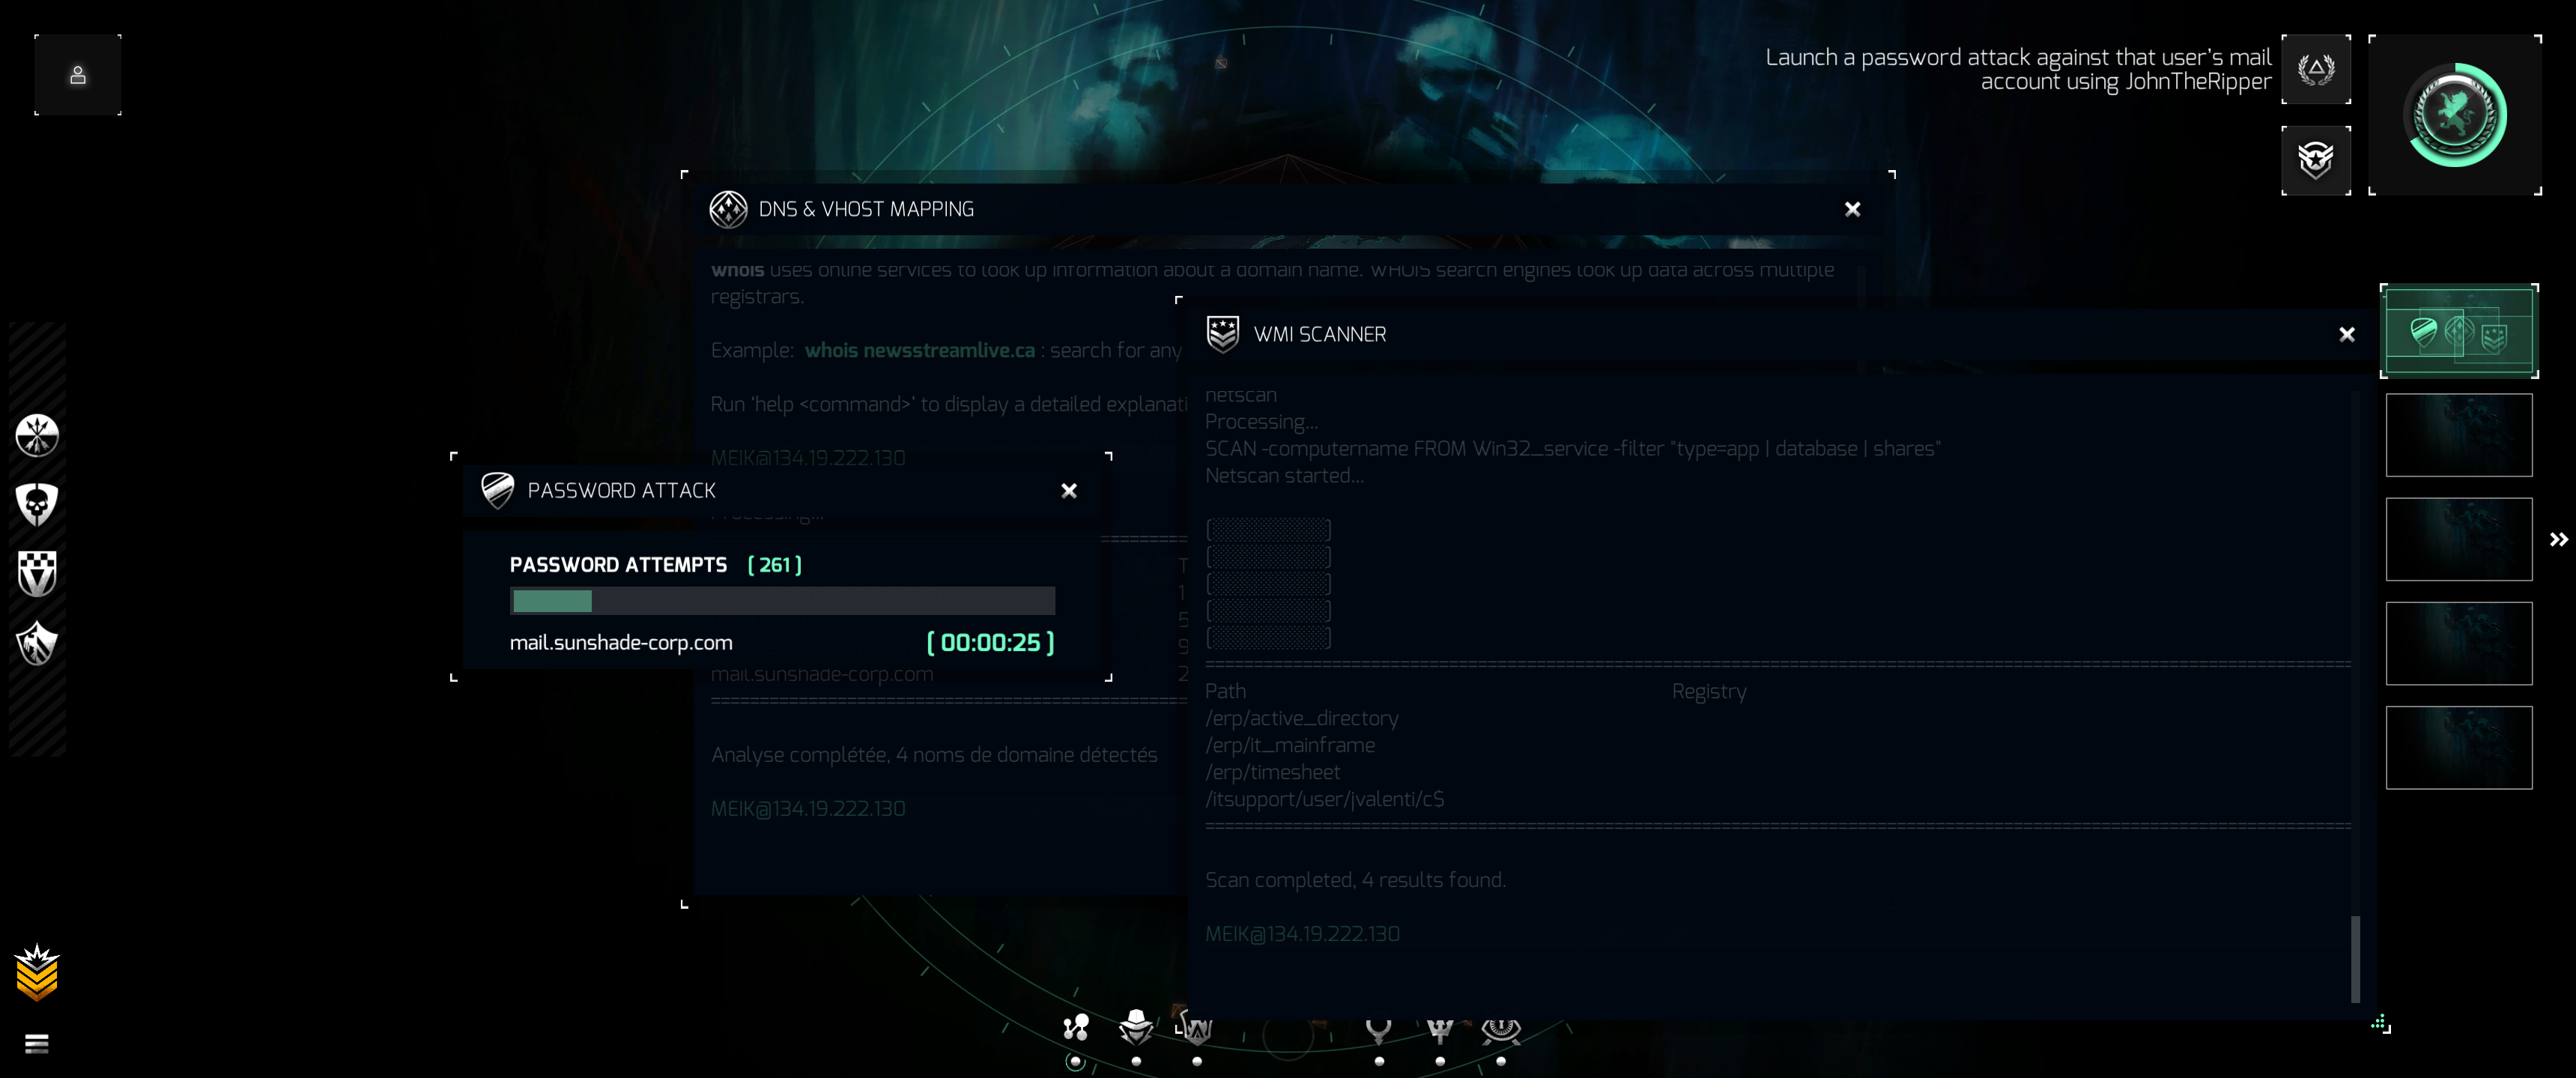
Task: Click the password attempts progress bar
Action: coord(782,601)
